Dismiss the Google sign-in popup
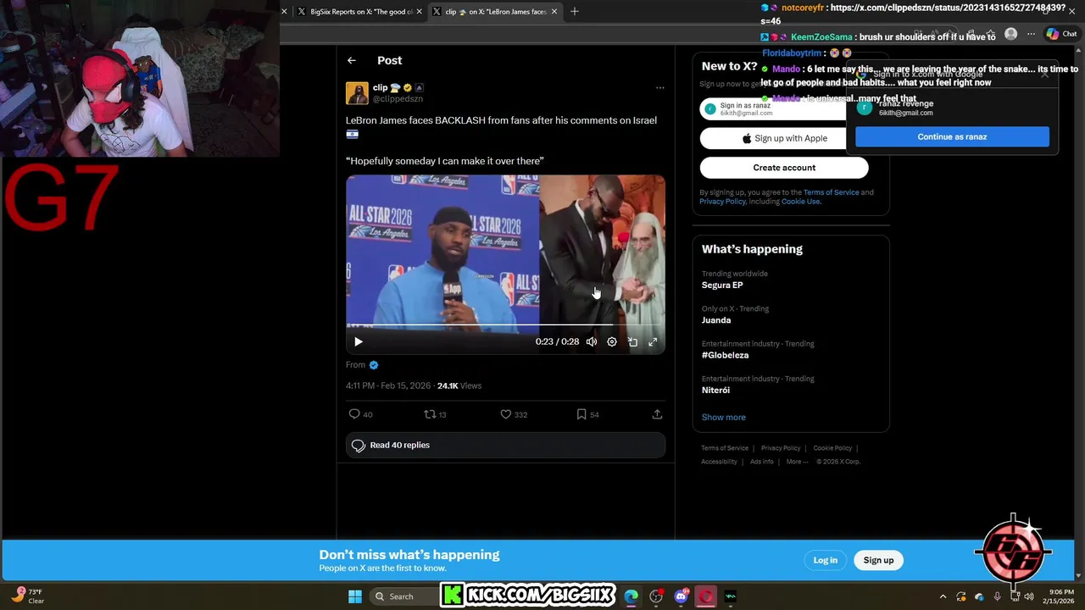This screenshot has width=1085, height=610. 1044,74
